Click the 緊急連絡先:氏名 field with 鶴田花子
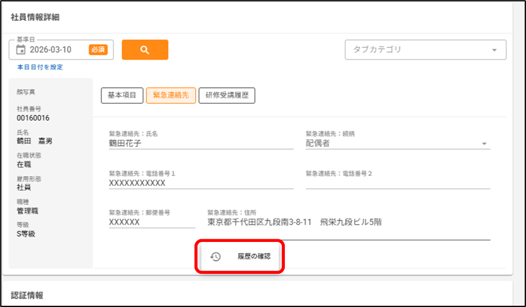 [192, 143]
